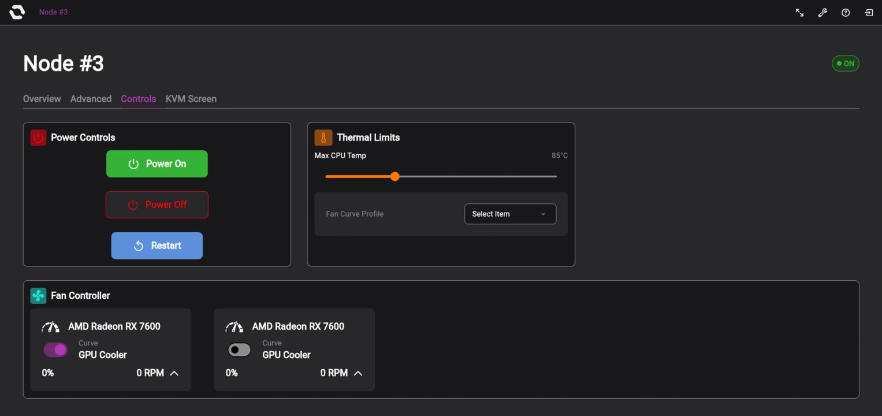Click the wrench settings icon
This screenshot has width=882, height=416.
tap(822, 12)
